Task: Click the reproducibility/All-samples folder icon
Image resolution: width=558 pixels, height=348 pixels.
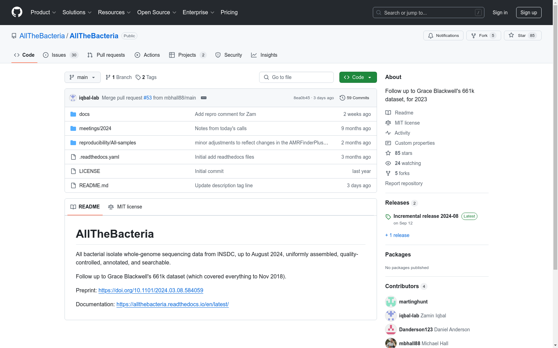Action: coord(73,143)
